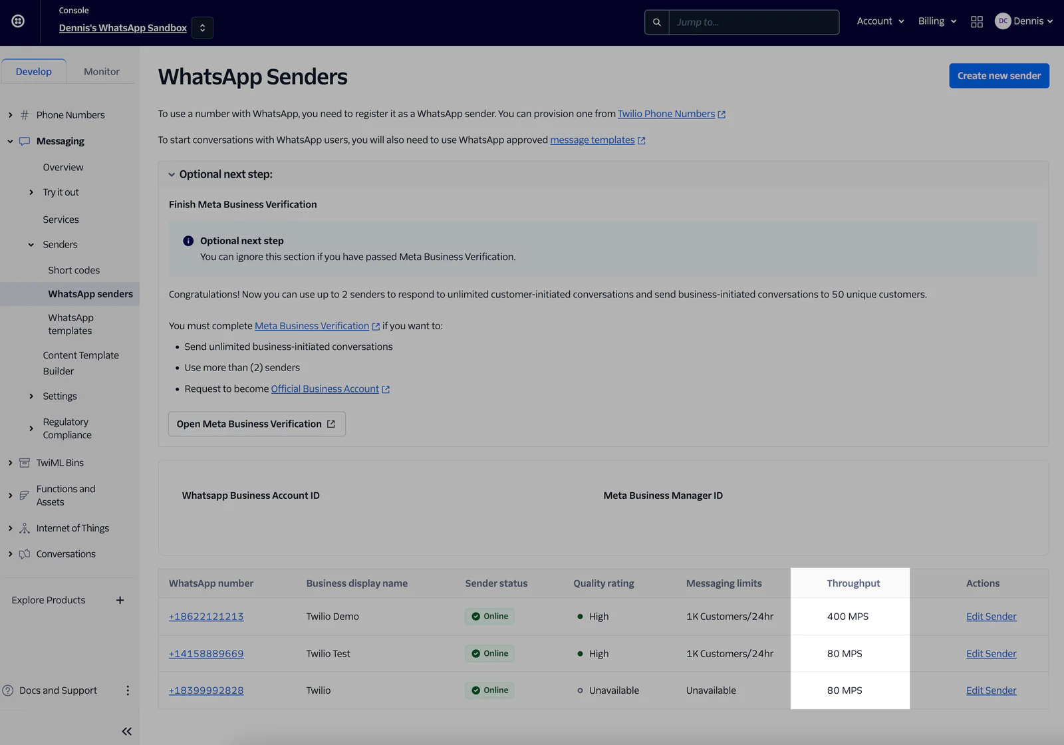This screenshot has width=1064, height=745.
Task: Open Messaging Services
Action: point(61,220)
